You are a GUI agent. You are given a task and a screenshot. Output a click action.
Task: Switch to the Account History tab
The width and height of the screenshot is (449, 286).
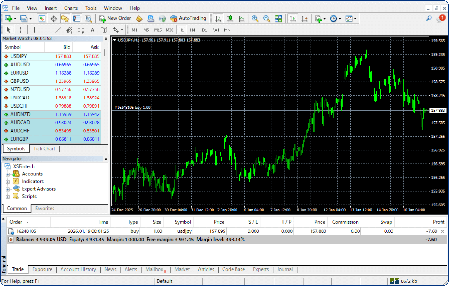(x=78, y=269)
